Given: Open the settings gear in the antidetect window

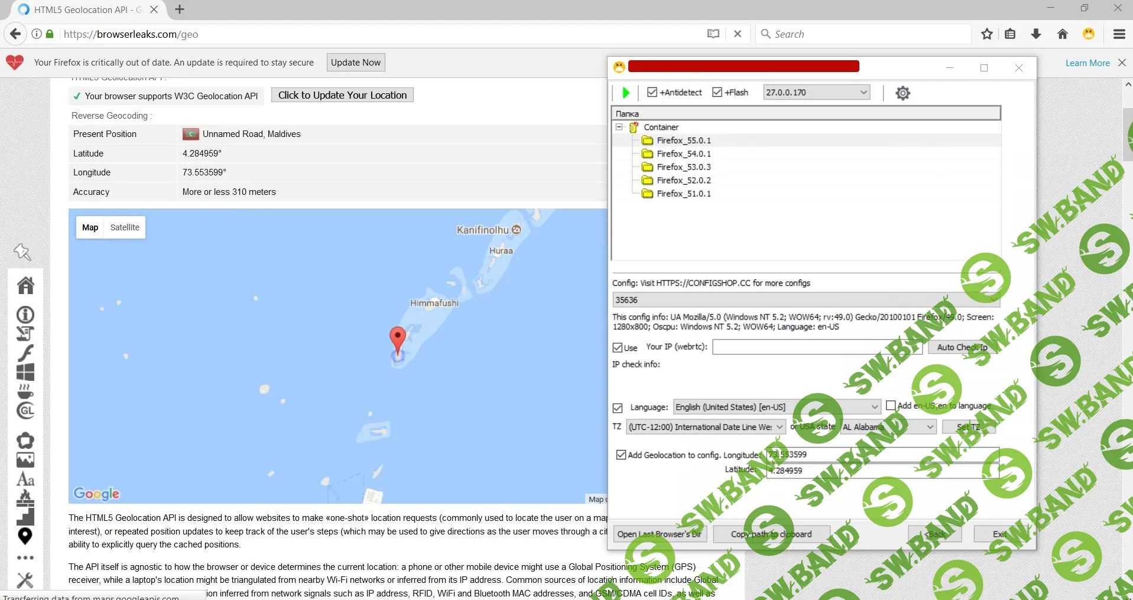Looking at the screenshot, I should coord(902,93).
